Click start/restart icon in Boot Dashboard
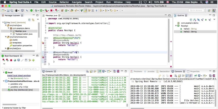This screenshot has width=218, height=109. click(4, 60)
